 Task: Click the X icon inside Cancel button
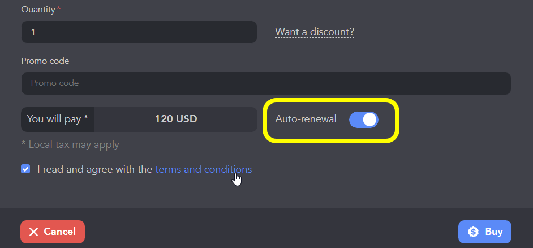pos(33,232)
